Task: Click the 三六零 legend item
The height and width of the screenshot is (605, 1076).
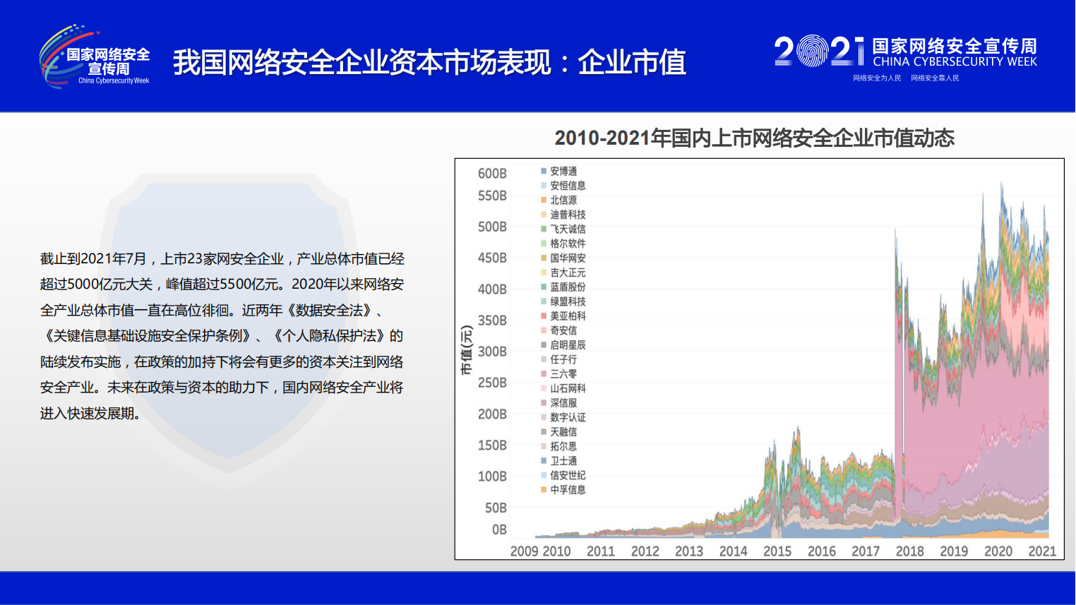Action: pos(563,374)
